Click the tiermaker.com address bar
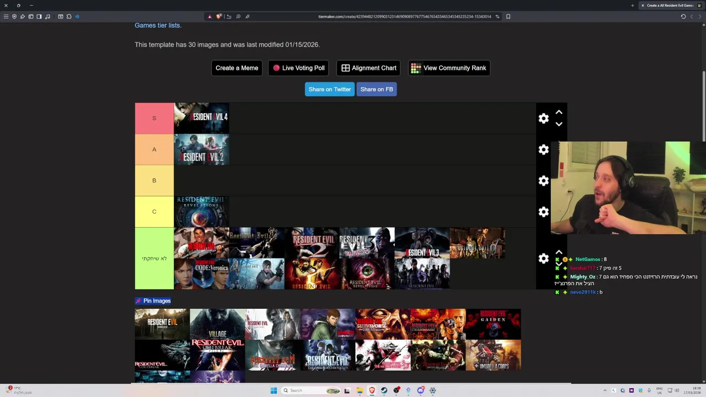 [404, 17]
